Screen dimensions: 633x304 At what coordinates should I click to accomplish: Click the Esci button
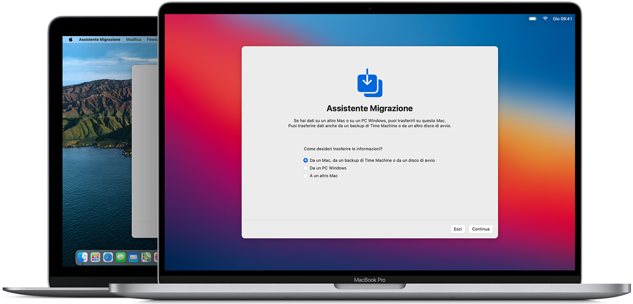[x=458, y=229]
